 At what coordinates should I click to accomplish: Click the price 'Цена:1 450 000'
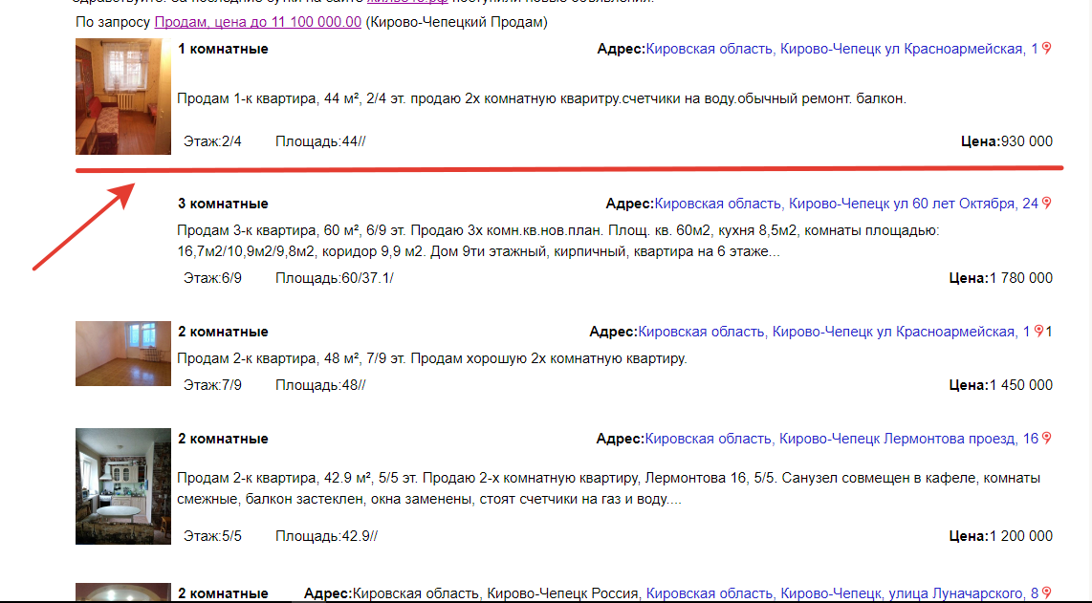click(1001, 385)
